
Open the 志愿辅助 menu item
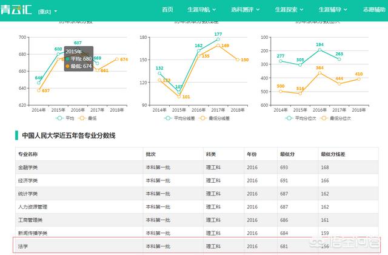374,10
